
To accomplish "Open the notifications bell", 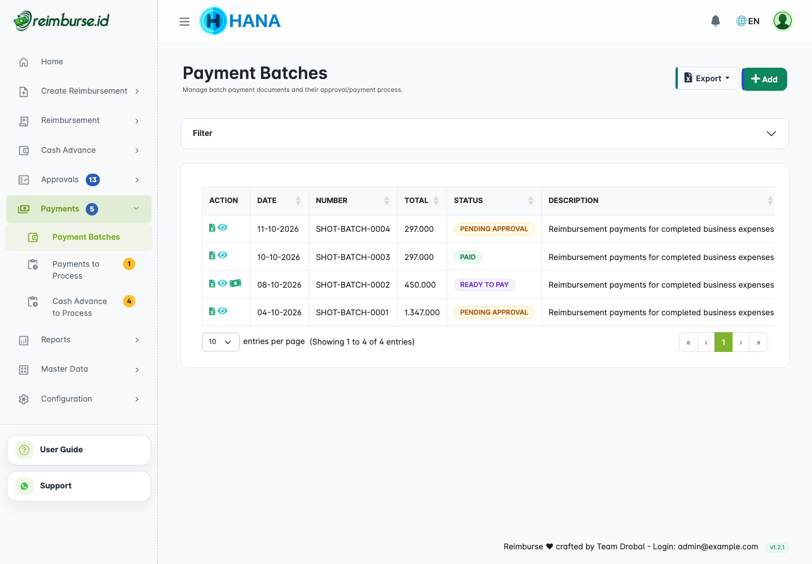I will click(716, 21).
